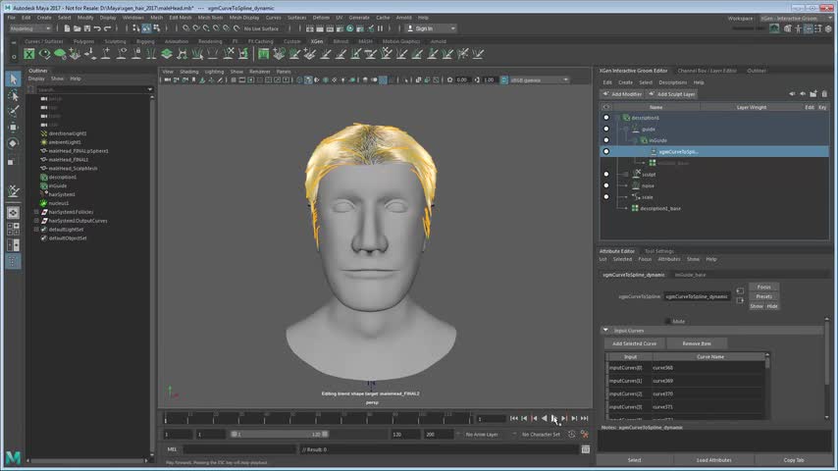The width and height of the screenshot is (838, 471).
Task: Toggle visibility of noise layer
Action: pos(606,185)
